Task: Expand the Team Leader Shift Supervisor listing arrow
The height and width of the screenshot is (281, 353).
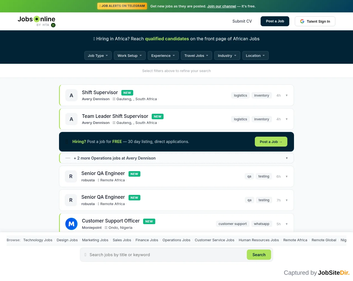Action: click(x=287, y=119)
